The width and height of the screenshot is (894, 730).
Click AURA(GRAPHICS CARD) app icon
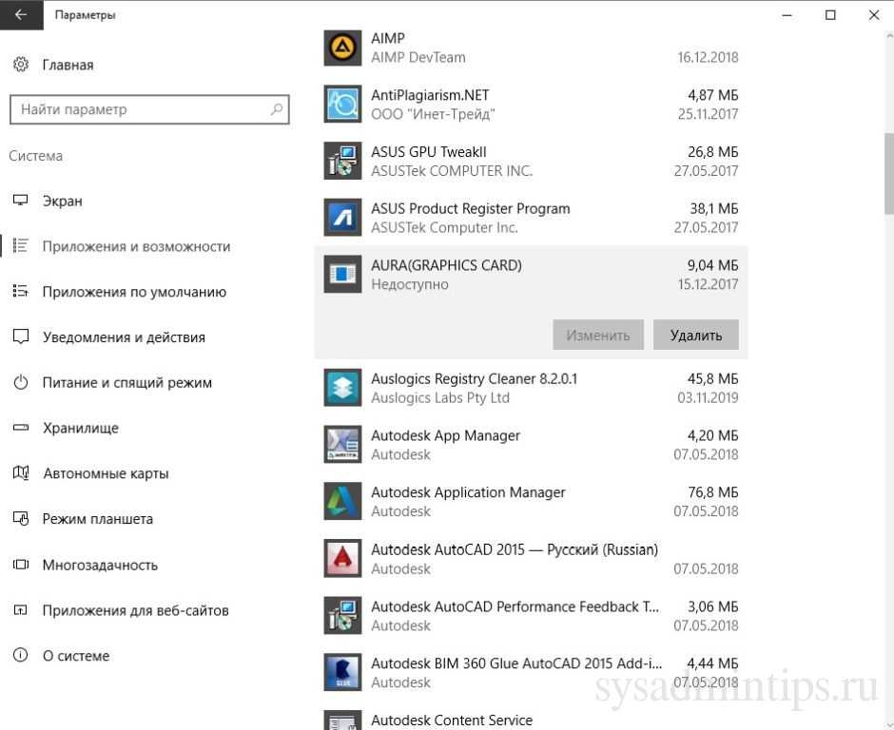click(342, 274)
